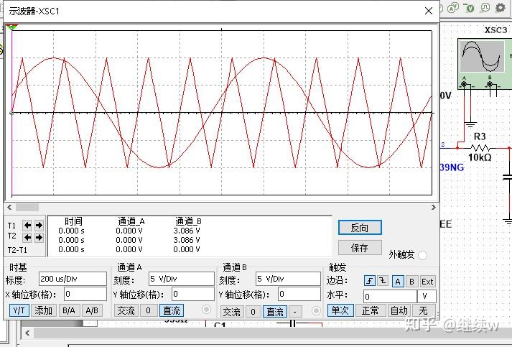Enable the 外触发 radio button
Screen dimensions: 512x347
coord(422,255)
